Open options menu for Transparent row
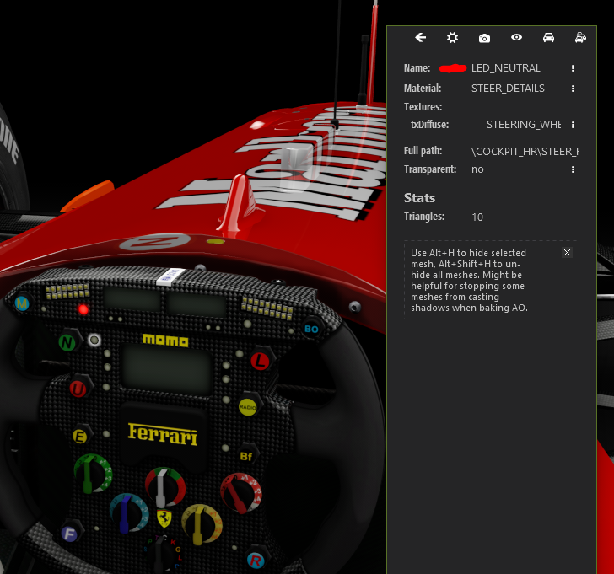The height and width of the screenshot is (574, 614). (573, 169)
